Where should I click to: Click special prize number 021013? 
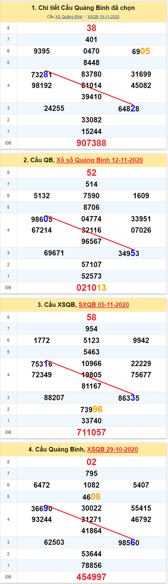tap(91, 288)
